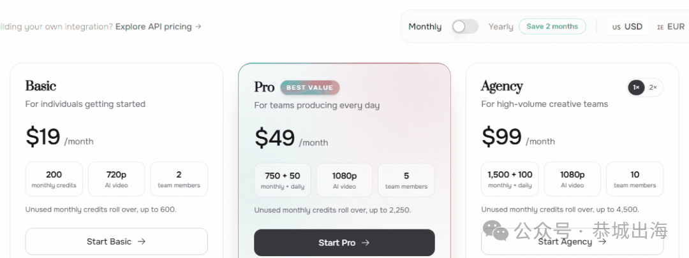Click the BEST VALUE badge on Pro
This screenshot has width=689, height=258.
pos(310,88)
